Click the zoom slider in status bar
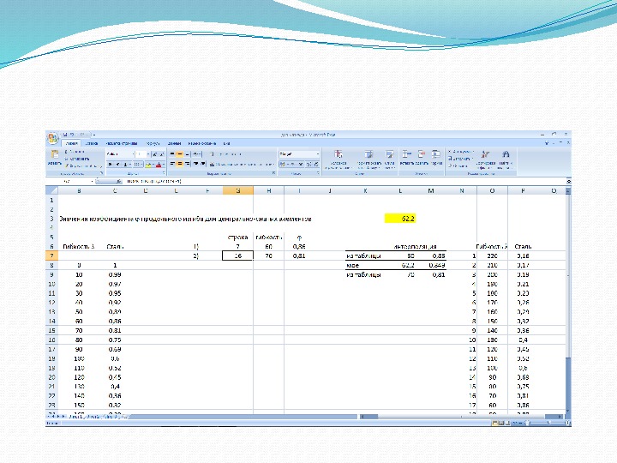 549,423
